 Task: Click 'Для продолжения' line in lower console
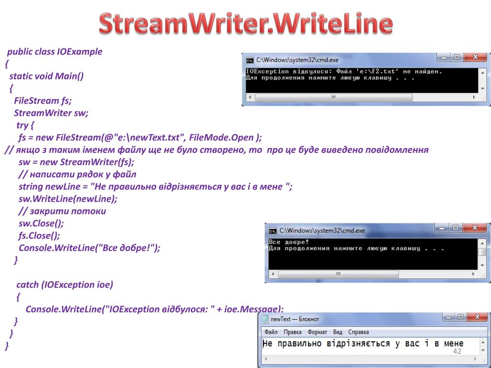click(x=356, y=249)
